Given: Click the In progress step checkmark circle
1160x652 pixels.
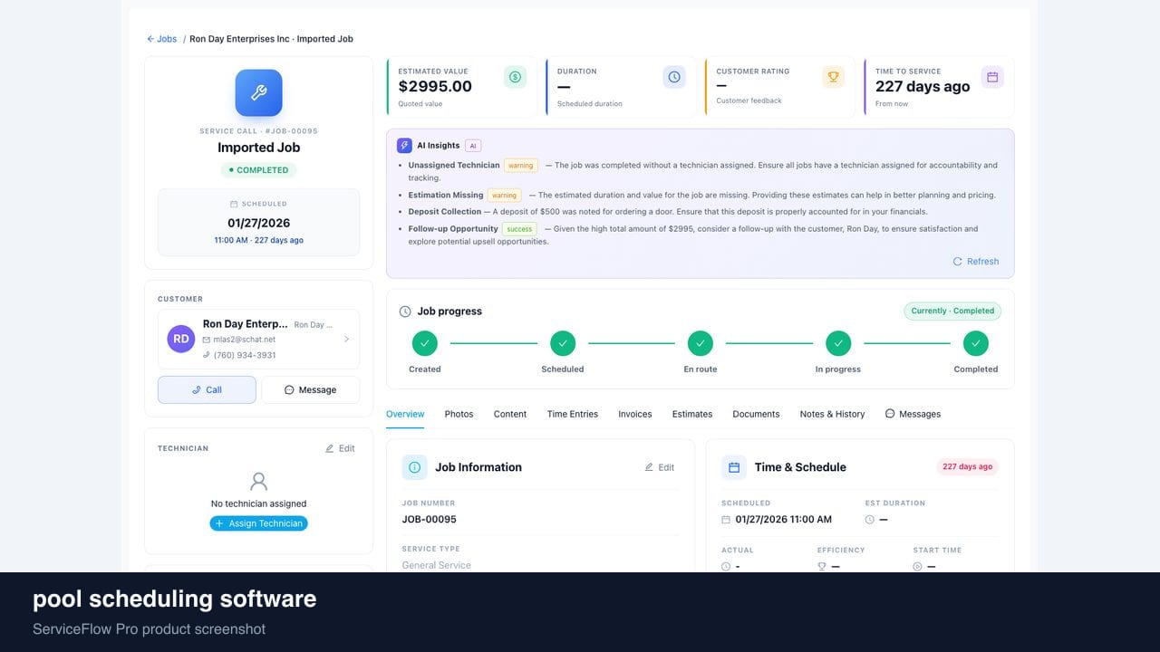Looking at the screenshot, I should coord(838,343).
